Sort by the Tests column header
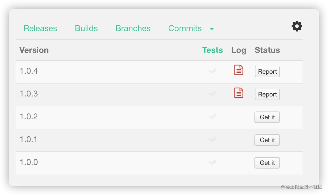The height and width of the screenshot is (195, 328). (212, 50)
